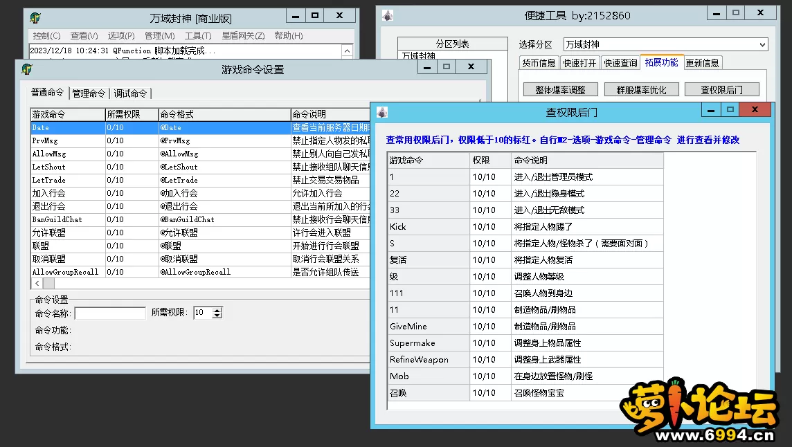
Task: Select the LetShout command row
Action: tap(201, 167)
